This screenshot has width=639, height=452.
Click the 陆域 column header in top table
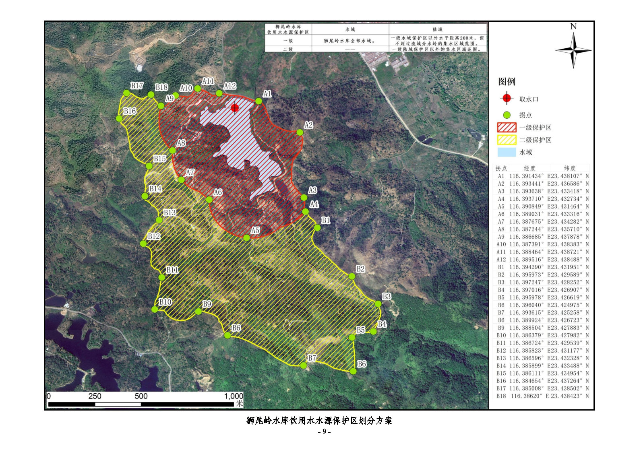438,29
